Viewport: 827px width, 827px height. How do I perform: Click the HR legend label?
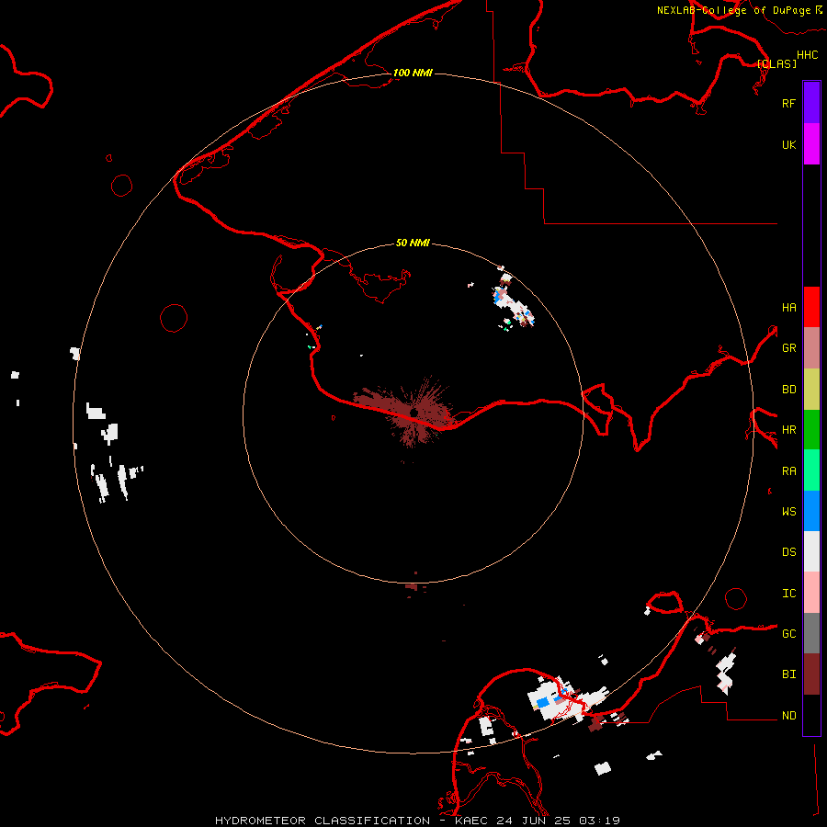pos(788,430)
